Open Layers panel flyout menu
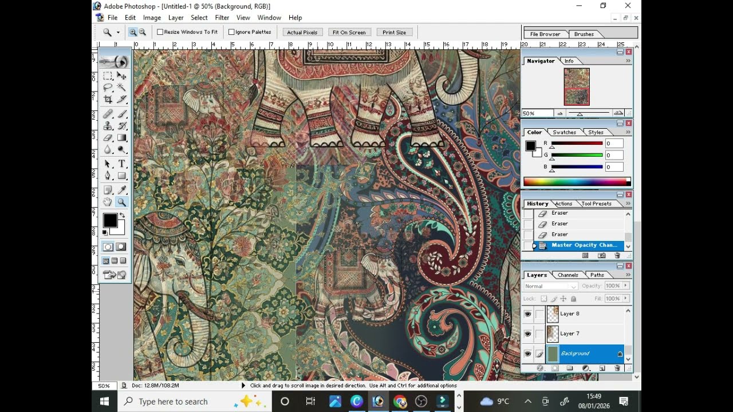733x412 pixels. (628, 275)
